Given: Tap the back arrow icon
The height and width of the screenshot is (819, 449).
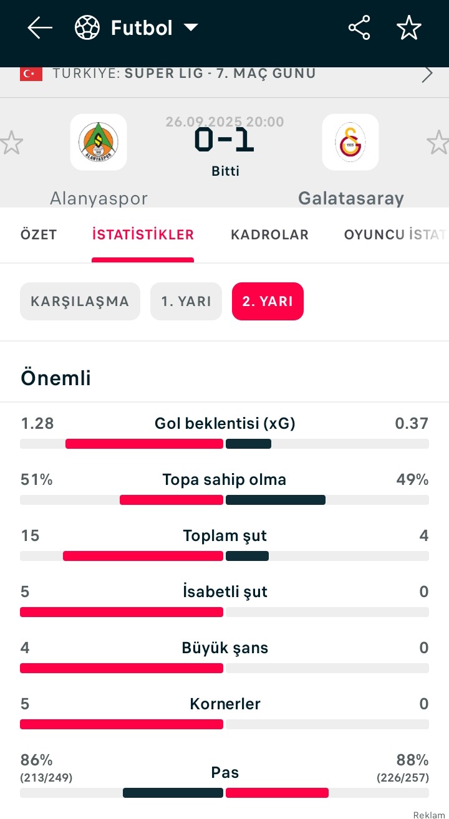Looking at the screenshot, I should click(39, 28).
